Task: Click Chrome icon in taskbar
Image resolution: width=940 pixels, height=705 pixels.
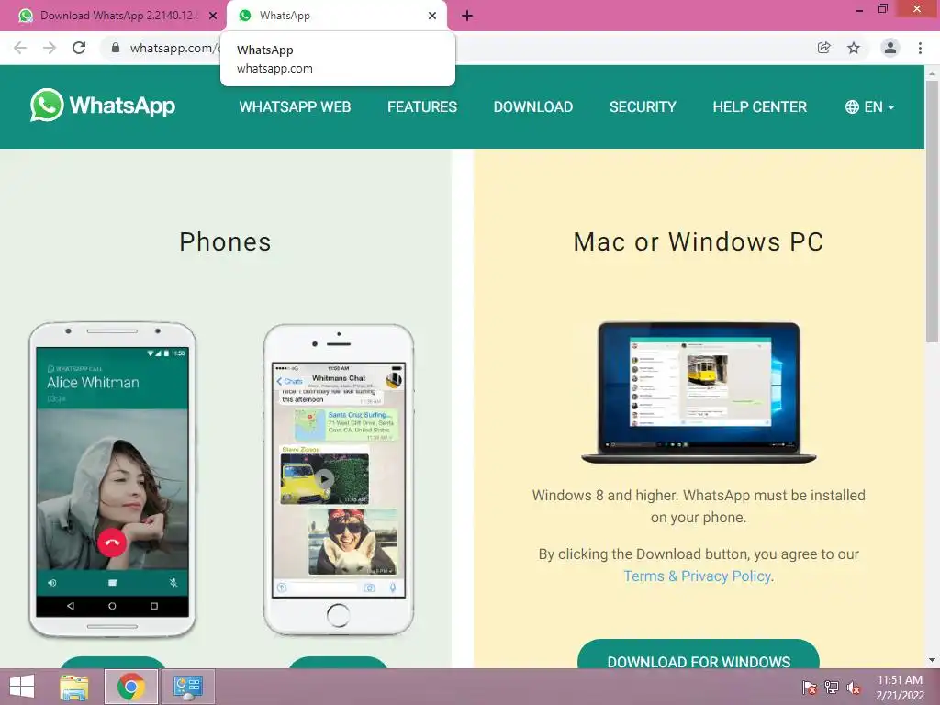Action: pyautogui.click(x=131, y=687)
